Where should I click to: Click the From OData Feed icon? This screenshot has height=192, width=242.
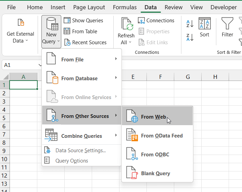pyautogui.click(x=132, y=135)
